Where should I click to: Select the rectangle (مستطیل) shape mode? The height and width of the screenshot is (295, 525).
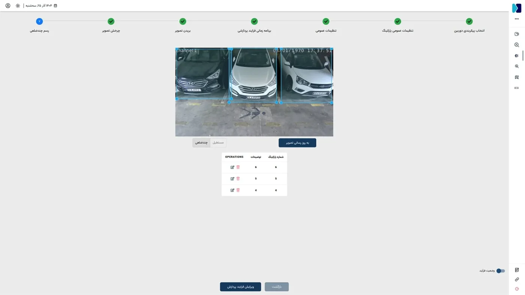218,143
